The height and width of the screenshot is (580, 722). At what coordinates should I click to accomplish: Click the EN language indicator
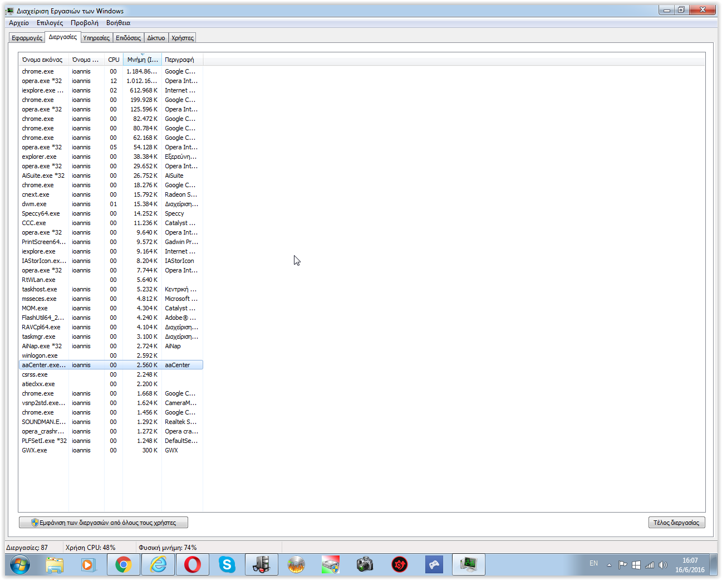594,563
